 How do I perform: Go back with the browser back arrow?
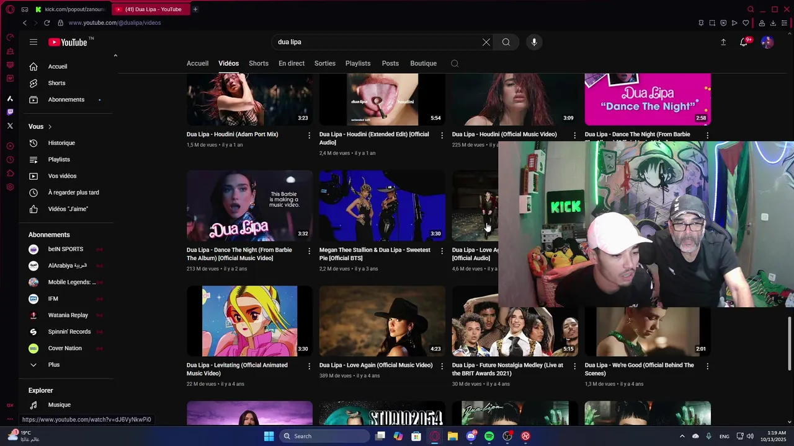point(25,23)
